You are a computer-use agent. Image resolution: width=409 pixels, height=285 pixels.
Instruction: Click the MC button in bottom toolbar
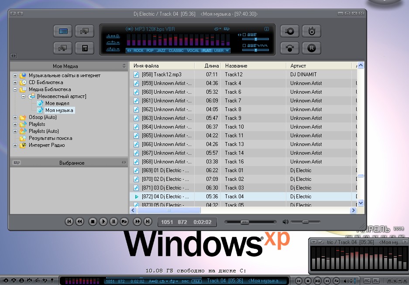[x=367, y=281]
